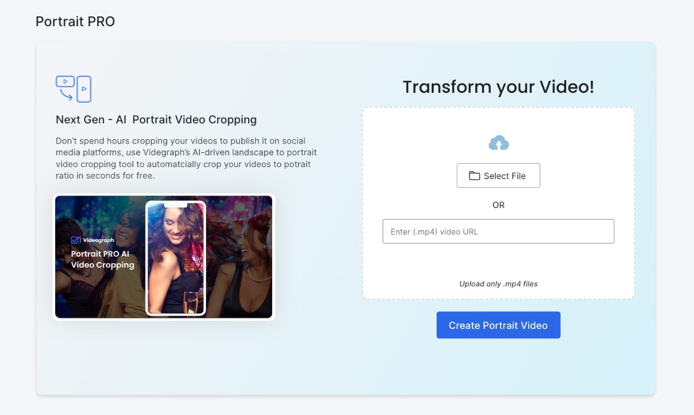Click the OR separator text

pyautogui.click(x=498, y=205)
